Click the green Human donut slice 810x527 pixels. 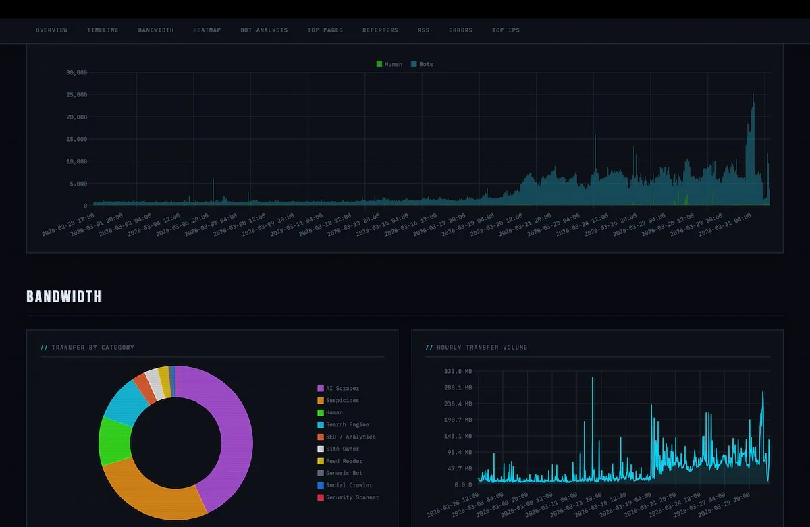[113, 442]
